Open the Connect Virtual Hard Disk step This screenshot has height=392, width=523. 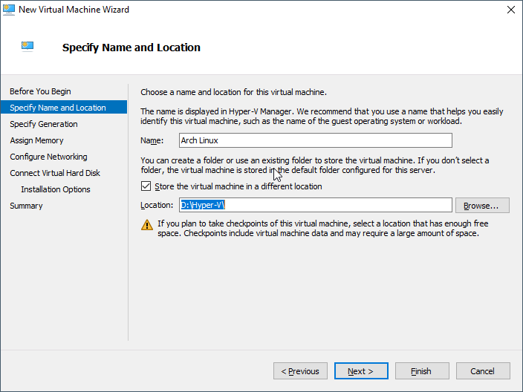pyautogui.click(x=54, y=173)
